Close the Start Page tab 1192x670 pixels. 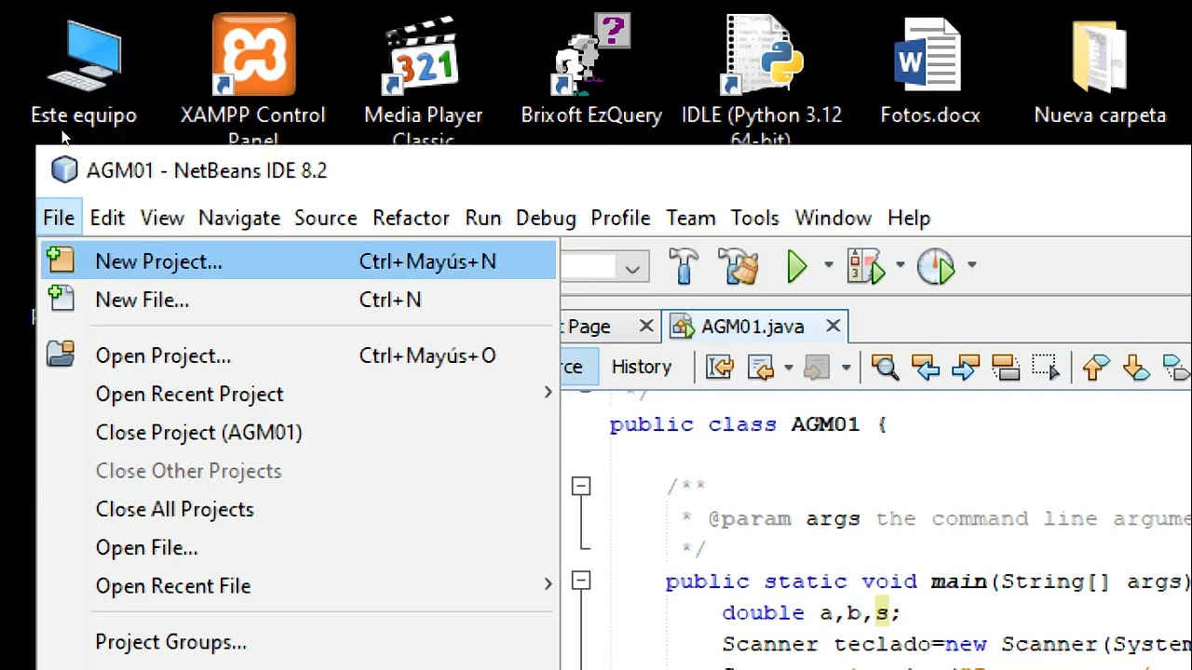[646, 326]
